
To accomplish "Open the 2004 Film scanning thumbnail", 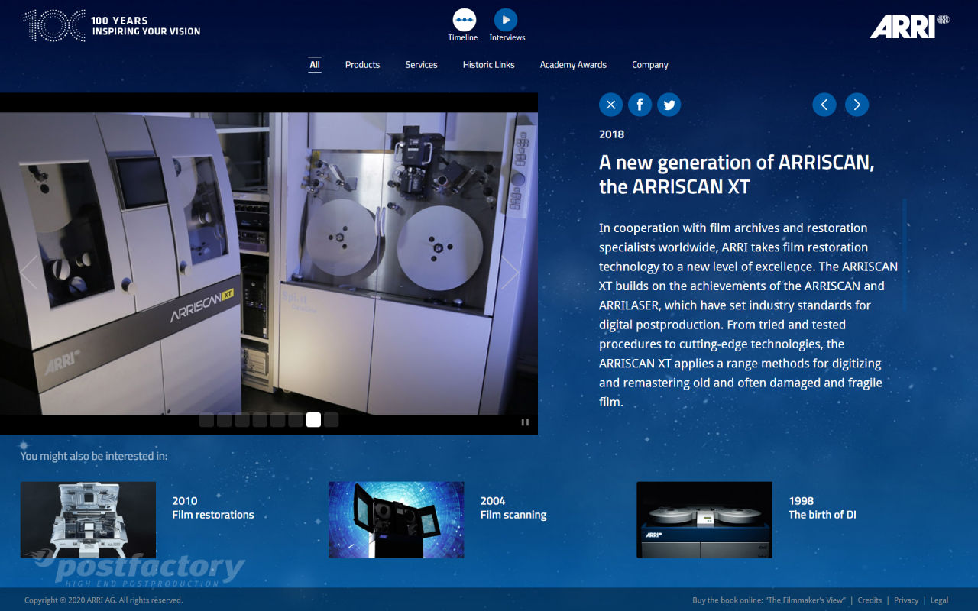I will (396, 519).
